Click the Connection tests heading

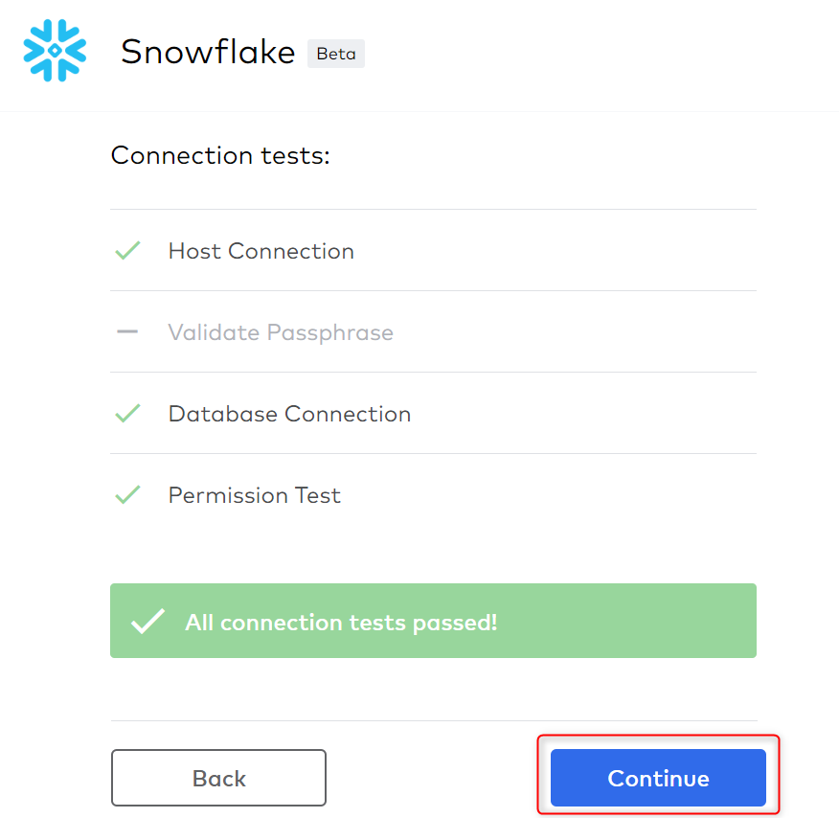coord(220,156)
